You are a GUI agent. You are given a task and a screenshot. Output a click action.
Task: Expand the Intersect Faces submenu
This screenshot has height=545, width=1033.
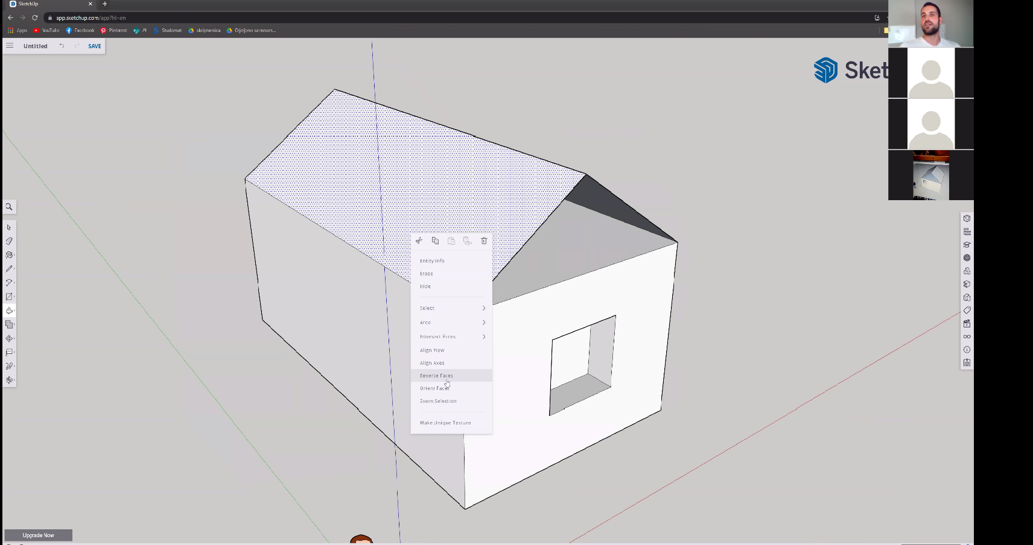[x=451, y=337]
